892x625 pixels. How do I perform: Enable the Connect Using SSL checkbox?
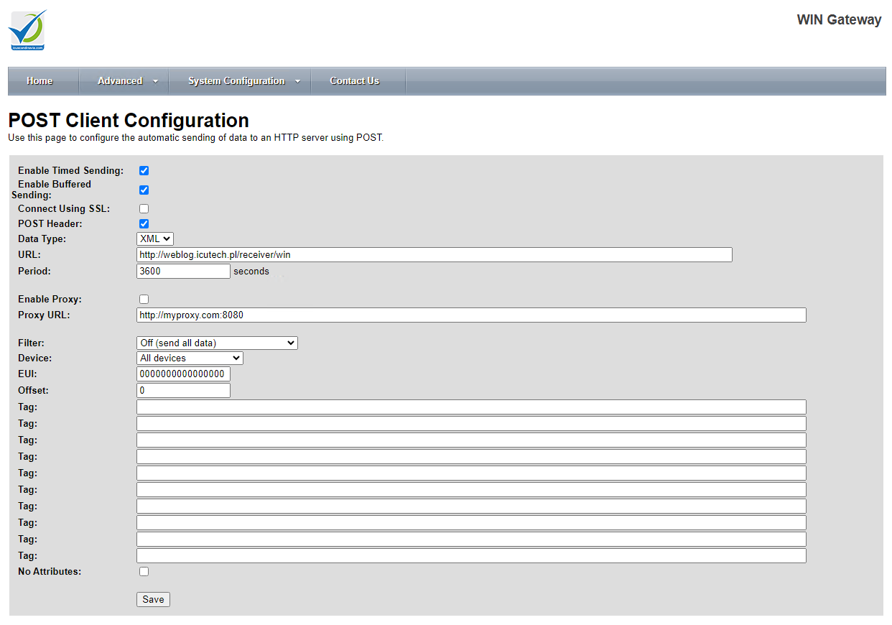[x=144, y=209]
